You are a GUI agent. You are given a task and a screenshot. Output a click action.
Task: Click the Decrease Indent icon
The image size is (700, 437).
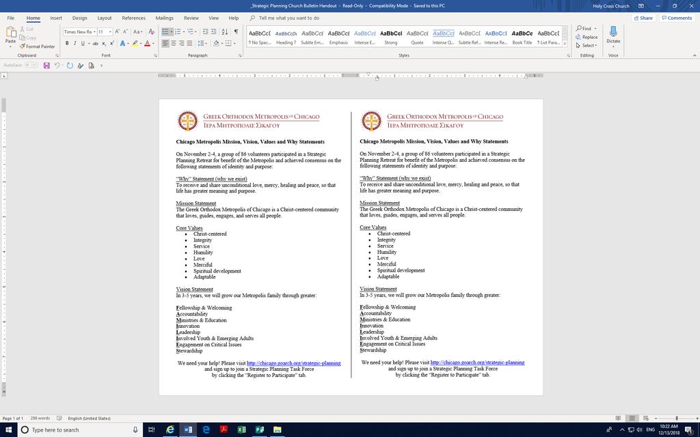tap(205, 31)
